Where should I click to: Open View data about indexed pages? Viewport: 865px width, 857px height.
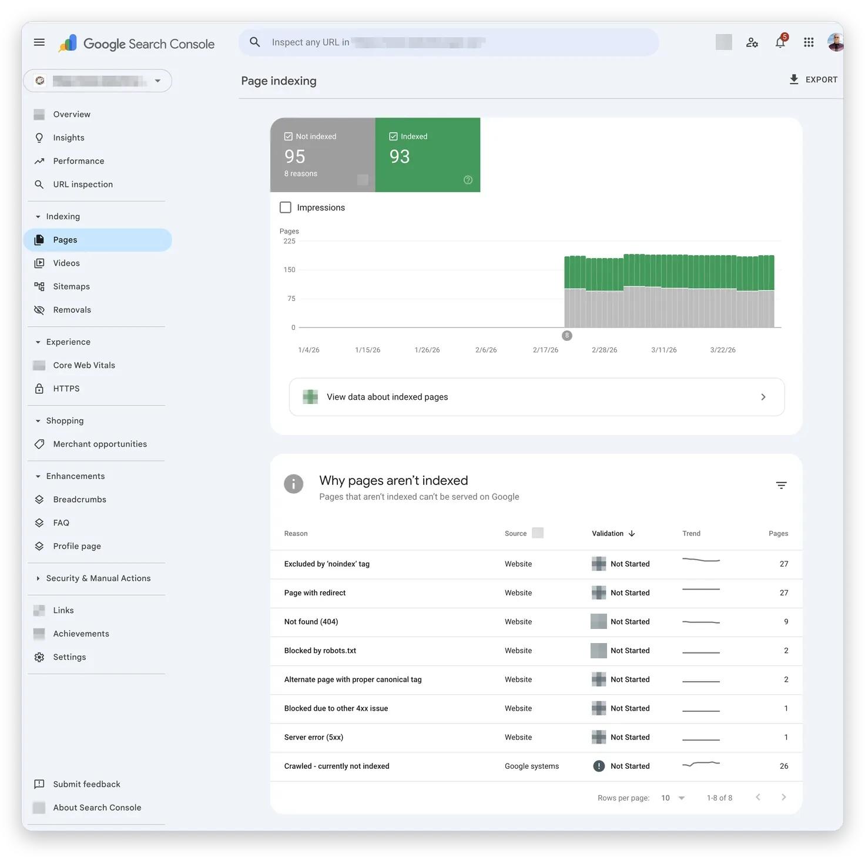point(537,397)
